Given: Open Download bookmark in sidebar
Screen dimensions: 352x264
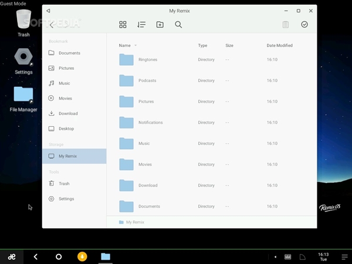Looking at the screenshot, I should click(68, 113).
